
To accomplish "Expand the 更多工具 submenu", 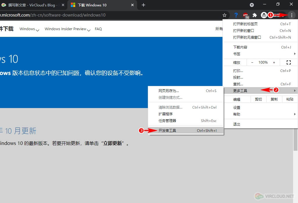I will coord(260,91).
